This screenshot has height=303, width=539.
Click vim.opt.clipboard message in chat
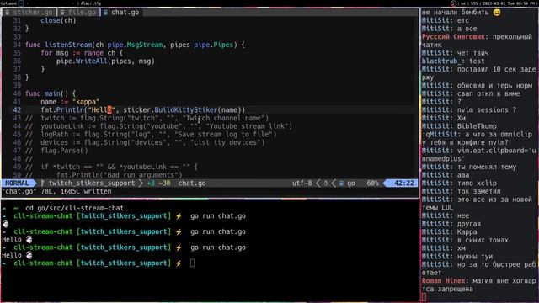coord(479,155)
